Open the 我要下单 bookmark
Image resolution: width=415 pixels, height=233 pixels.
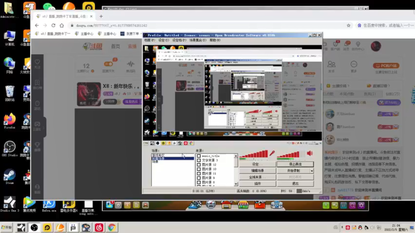coord(130,34)
